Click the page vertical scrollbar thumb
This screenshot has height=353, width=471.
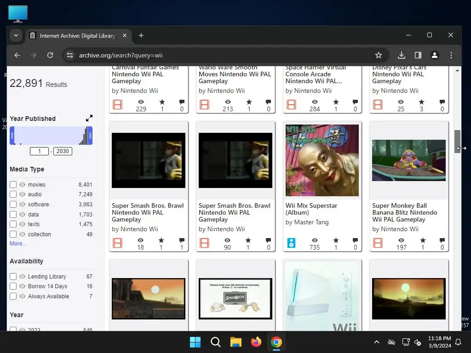457,142
